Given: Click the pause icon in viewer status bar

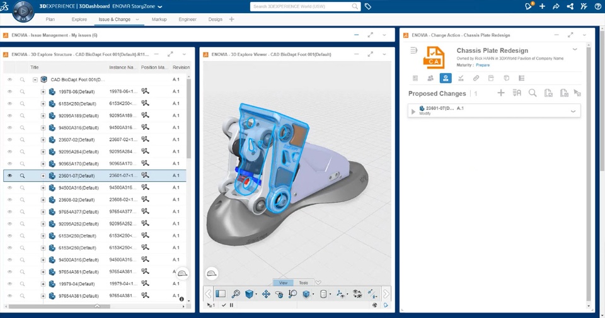Looking at the screenshot, I should tap(231, 305).
